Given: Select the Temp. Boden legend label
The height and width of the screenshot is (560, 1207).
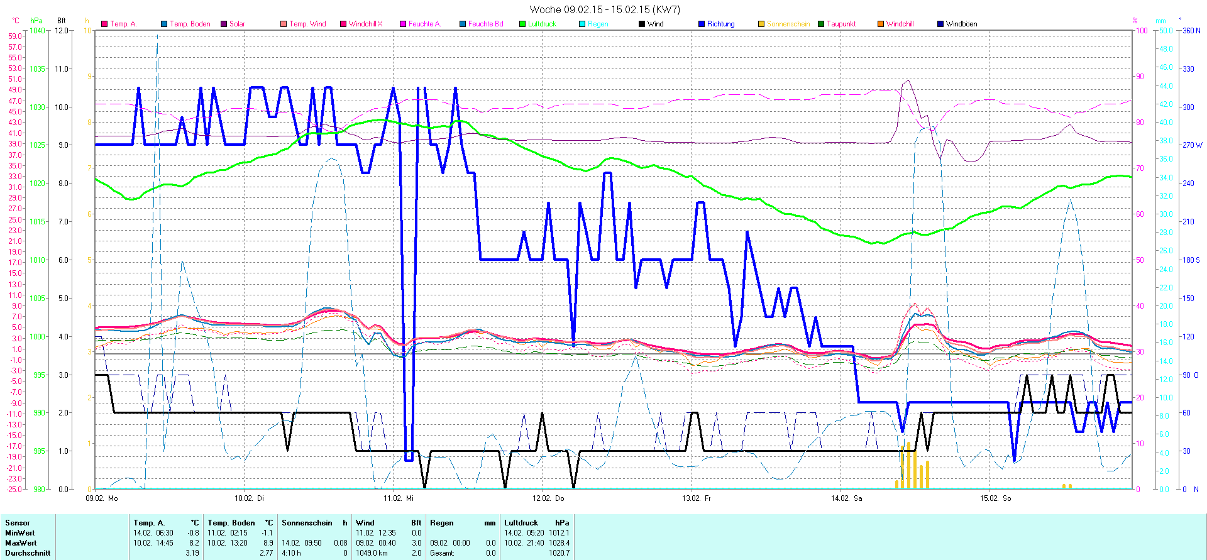Looking at the screenshot, I should [190, 24].
